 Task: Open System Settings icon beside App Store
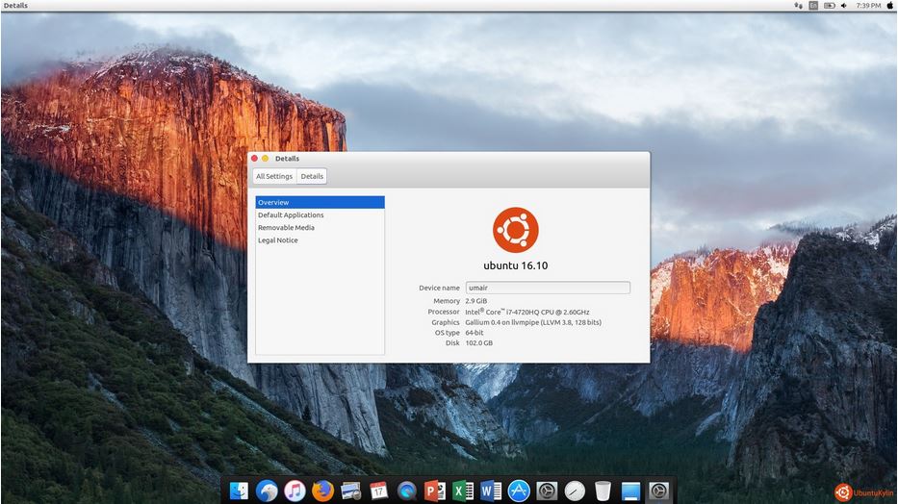[547, 491]
